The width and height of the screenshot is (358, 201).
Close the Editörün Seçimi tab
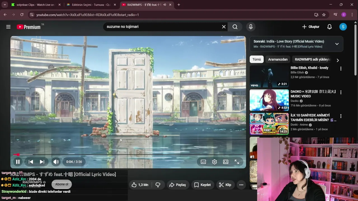(115, 5)
